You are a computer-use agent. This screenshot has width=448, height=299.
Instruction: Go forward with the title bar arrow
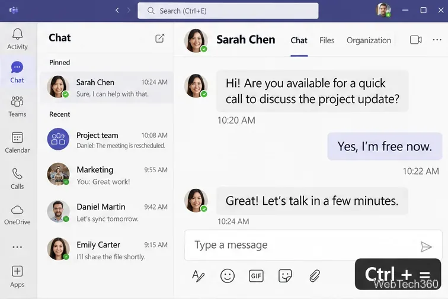(x=129, y=10)
